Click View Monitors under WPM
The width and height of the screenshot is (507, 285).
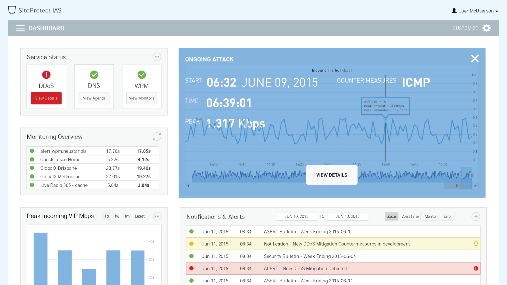click(x=142, y=98)
